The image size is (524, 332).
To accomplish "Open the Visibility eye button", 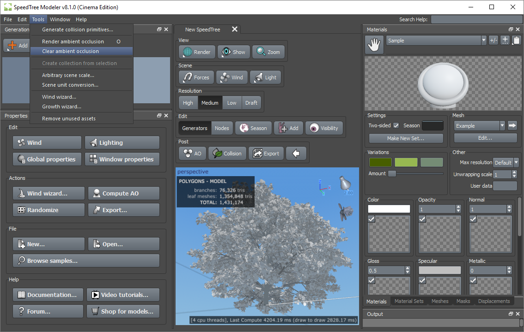I will [324, 128].
